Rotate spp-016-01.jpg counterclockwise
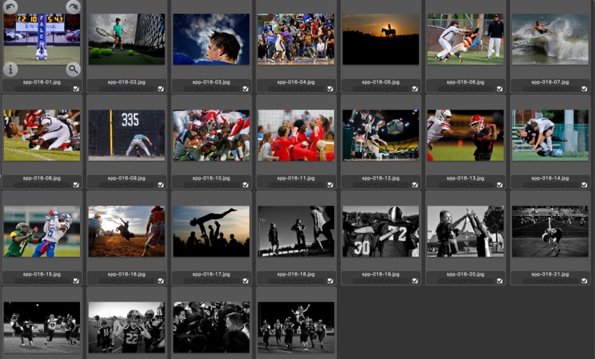Screen dimensions: 595x359 point(10,7)
